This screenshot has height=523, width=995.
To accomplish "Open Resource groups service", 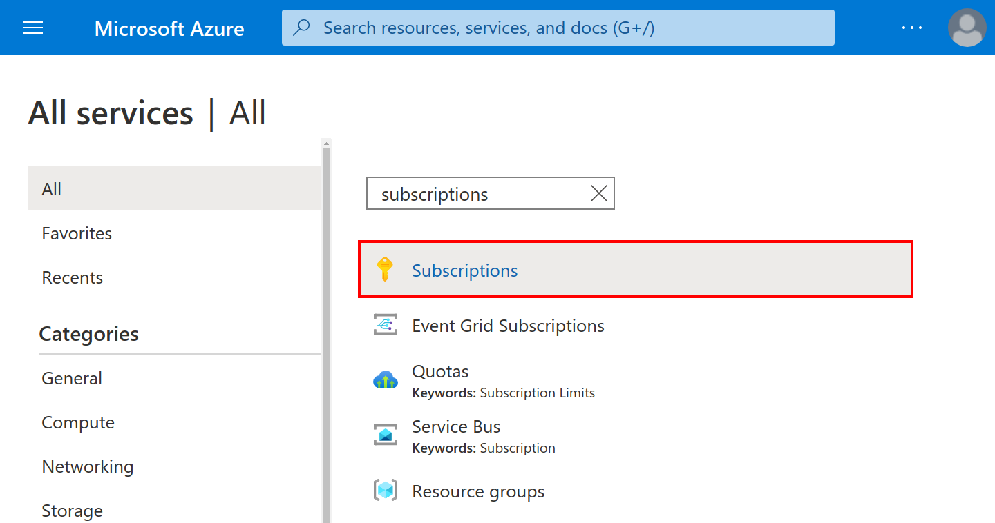I will pos(478,491).
